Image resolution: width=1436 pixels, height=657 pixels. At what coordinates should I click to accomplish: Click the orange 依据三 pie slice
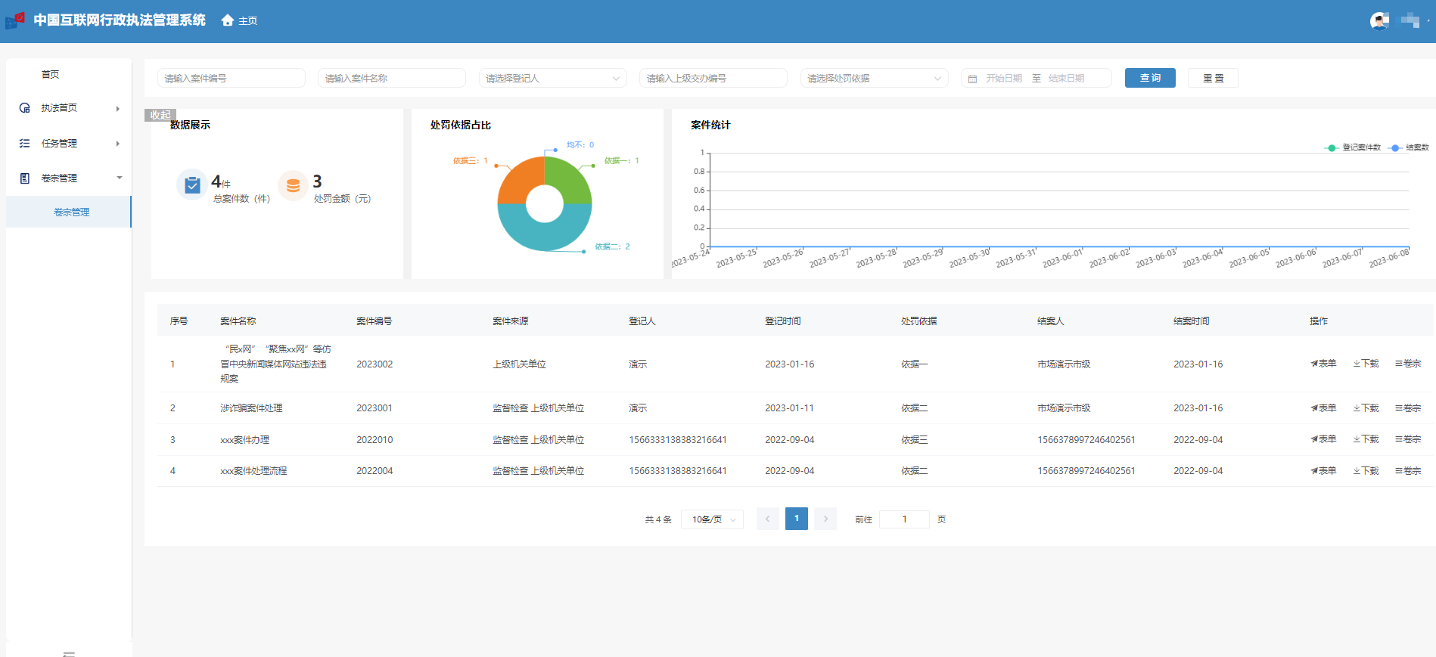coord(518,181)
